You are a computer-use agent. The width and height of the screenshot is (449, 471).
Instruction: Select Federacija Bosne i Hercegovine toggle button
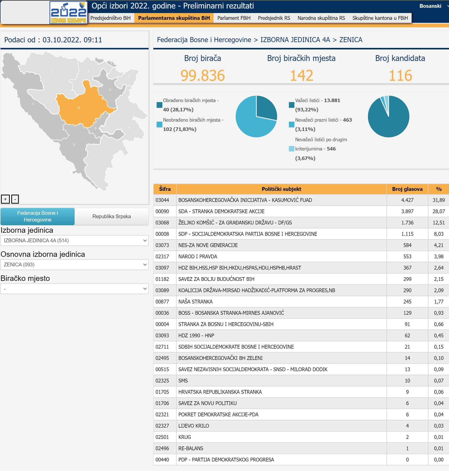38,216
